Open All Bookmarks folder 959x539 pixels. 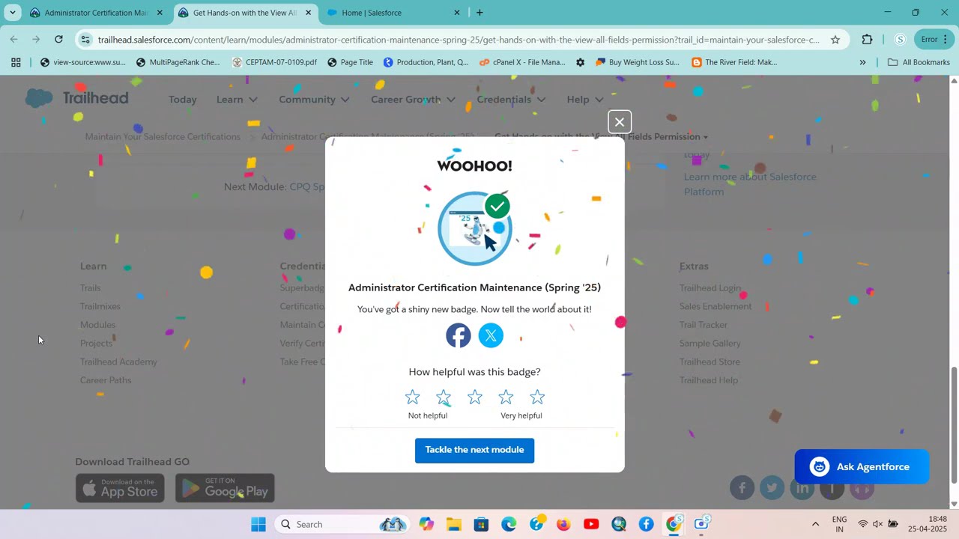click(x=919, y=62)
